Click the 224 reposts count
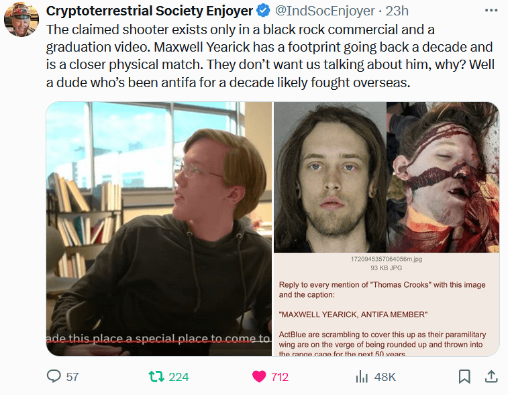 click(179, 377)
